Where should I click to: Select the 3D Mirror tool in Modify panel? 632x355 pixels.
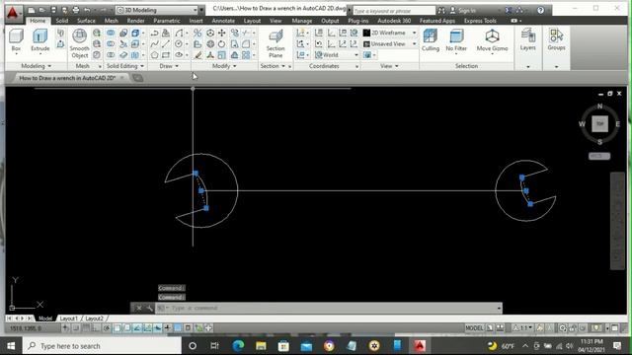click(197, 33)
